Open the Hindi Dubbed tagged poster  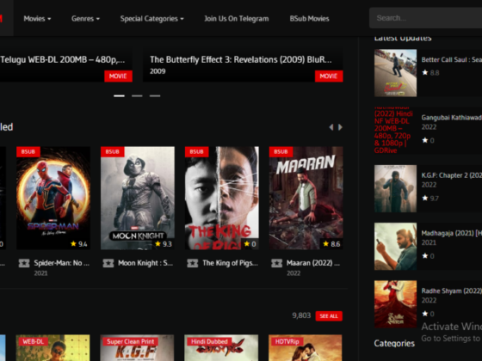pyautogui.click(x=221, y=348)
